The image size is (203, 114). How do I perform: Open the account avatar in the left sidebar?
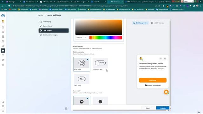3,21
